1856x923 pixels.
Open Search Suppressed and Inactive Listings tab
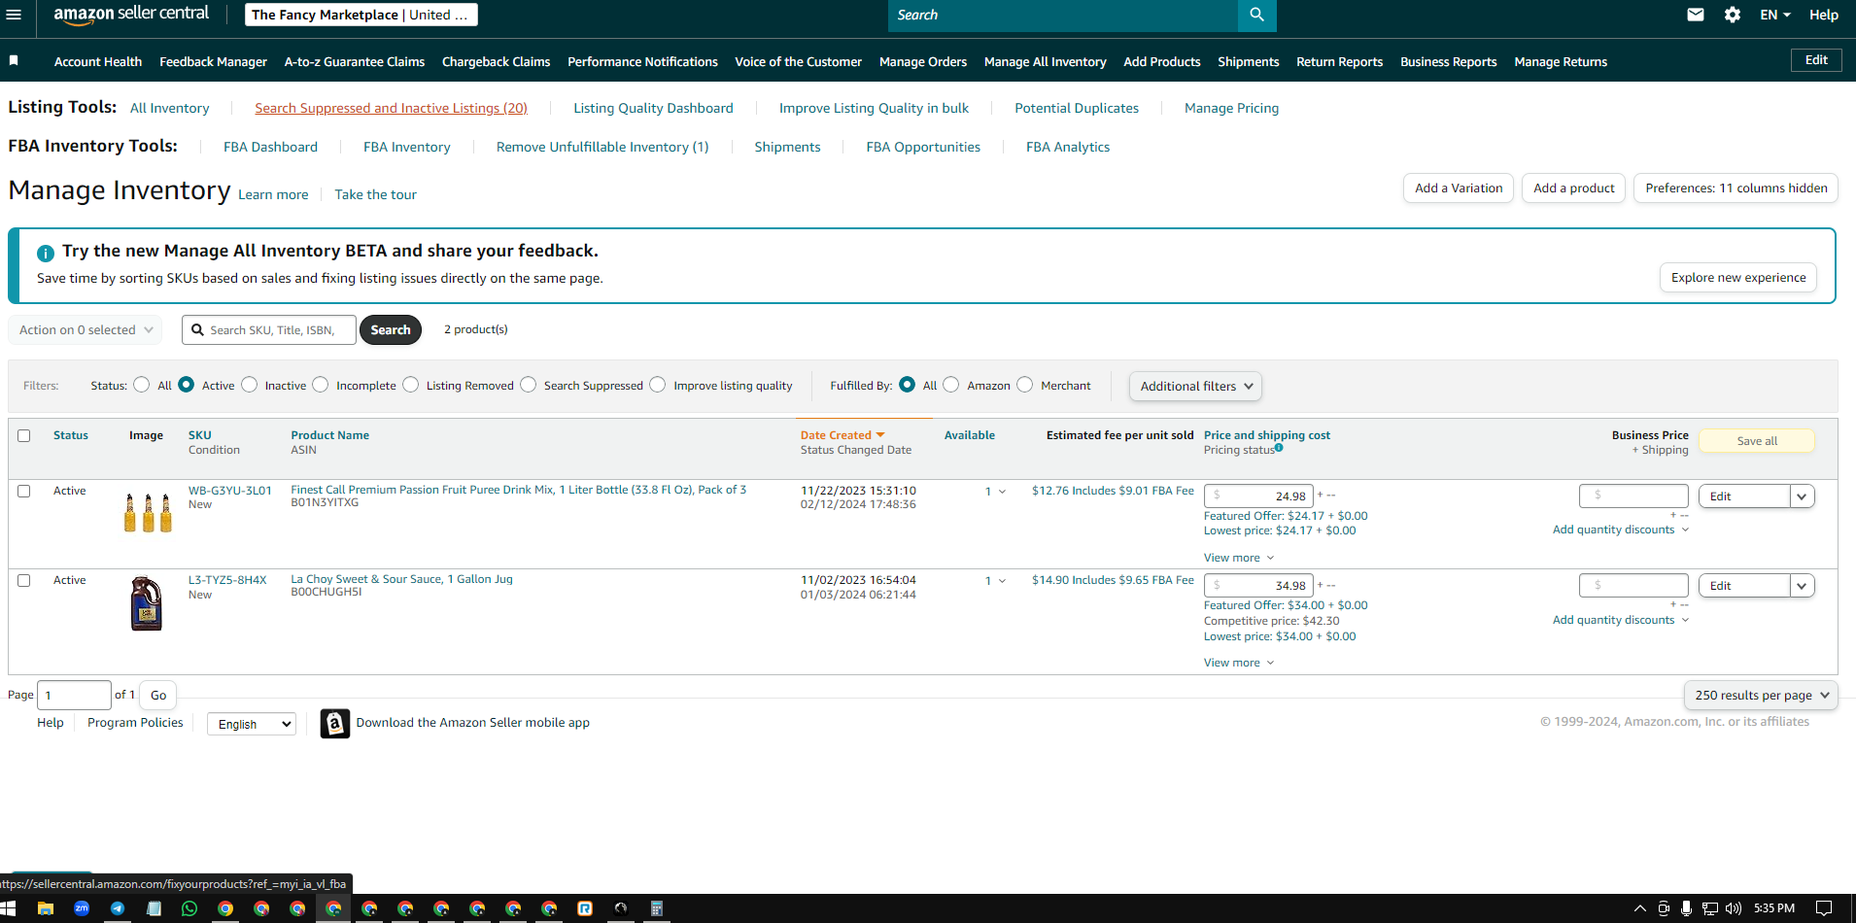[x=391, y=108]
